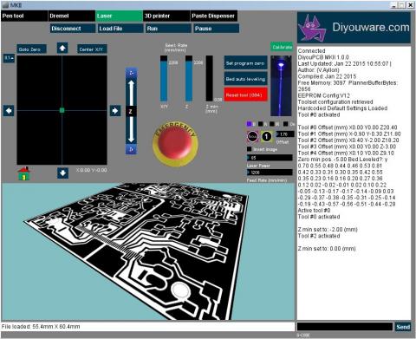Click the green Calibrate button
The image size is (416, 339).
(282, 47)
